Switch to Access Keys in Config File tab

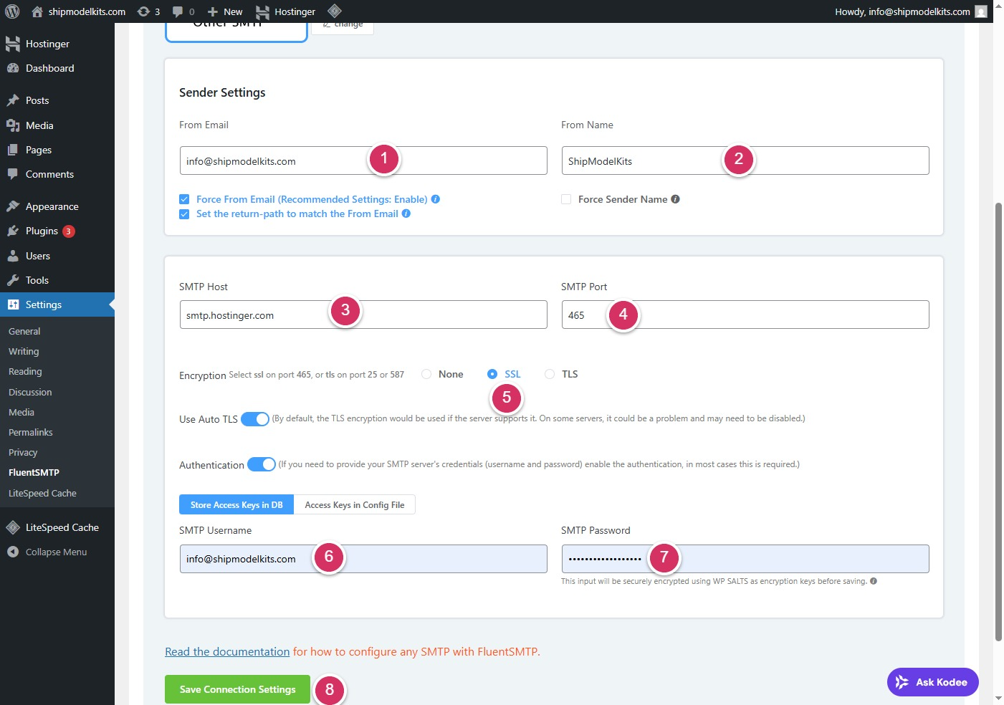coord(354,505)
